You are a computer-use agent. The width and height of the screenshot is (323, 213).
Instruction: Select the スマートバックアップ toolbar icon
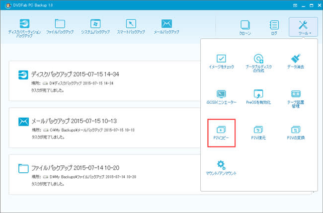coord(131,26)
